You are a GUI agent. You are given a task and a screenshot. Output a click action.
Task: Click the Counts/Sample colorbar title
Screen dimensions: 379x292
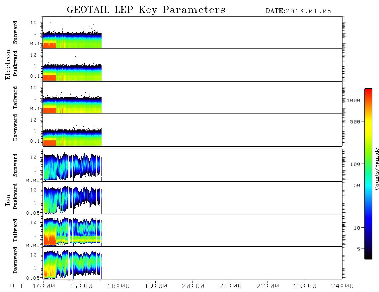coord(377,169)
